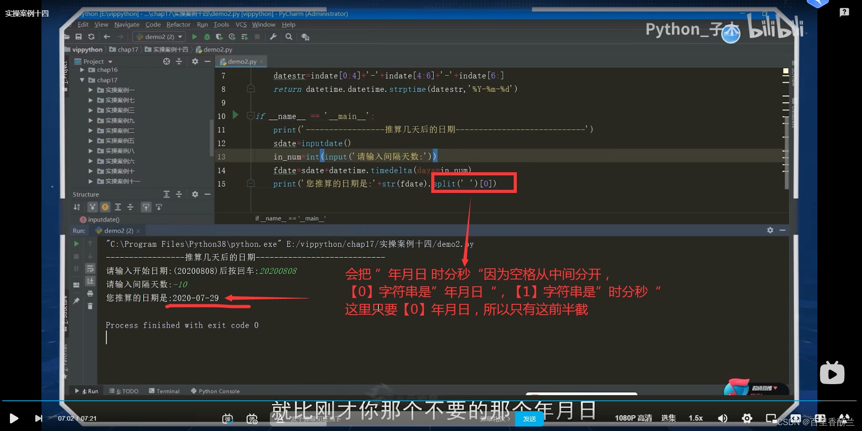
Task: Expand folder 实操案例十
Action: (91, 171)
